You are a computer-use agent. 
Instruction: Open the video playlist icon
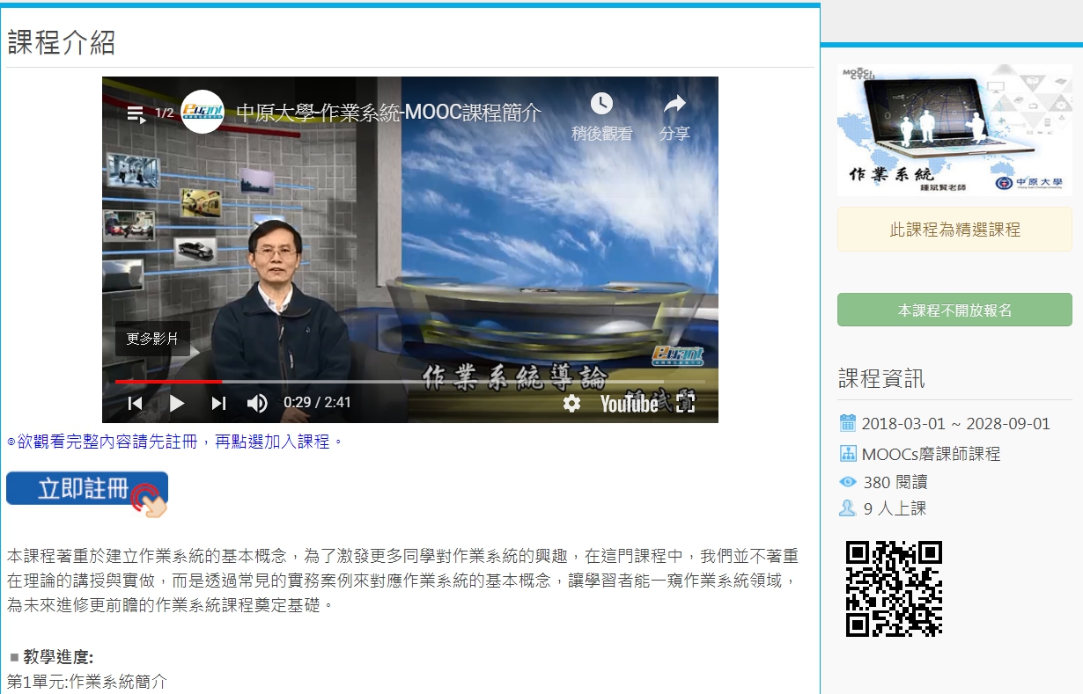tap(136, 113)
